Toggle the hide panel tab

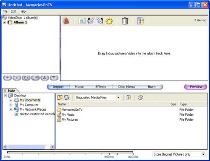(x=10, y=91)
